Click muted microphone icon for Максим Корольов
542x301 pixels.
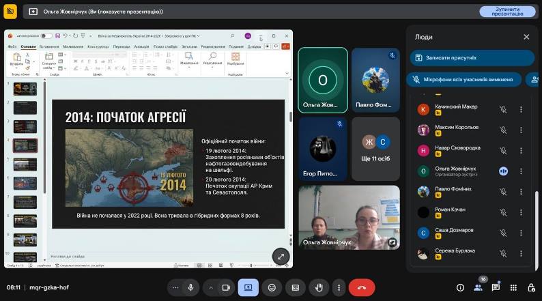point(503,130)
